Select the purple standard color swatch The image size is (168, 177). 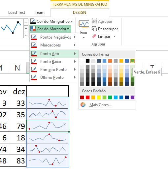point(132,97)
